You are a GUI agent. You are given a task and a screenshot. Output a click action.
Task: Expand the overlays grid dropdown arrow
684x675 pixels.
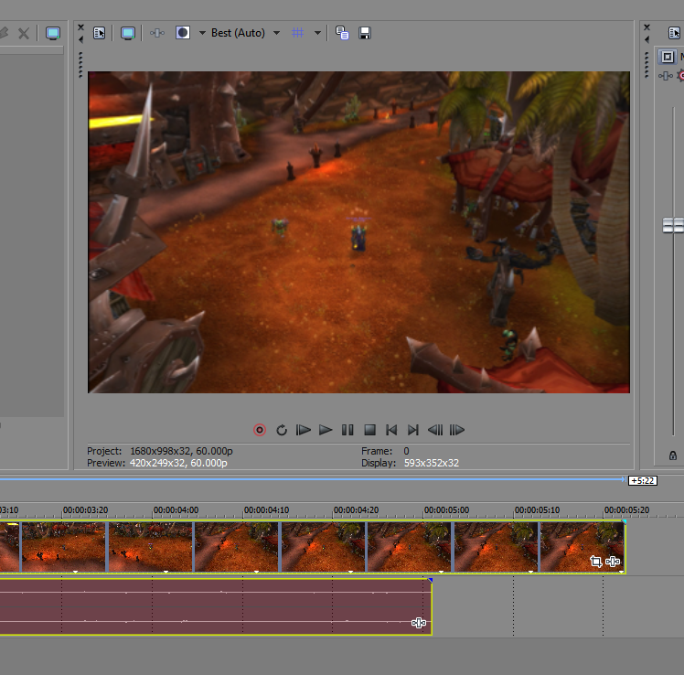pyautogui.click(x=318, y=33)
